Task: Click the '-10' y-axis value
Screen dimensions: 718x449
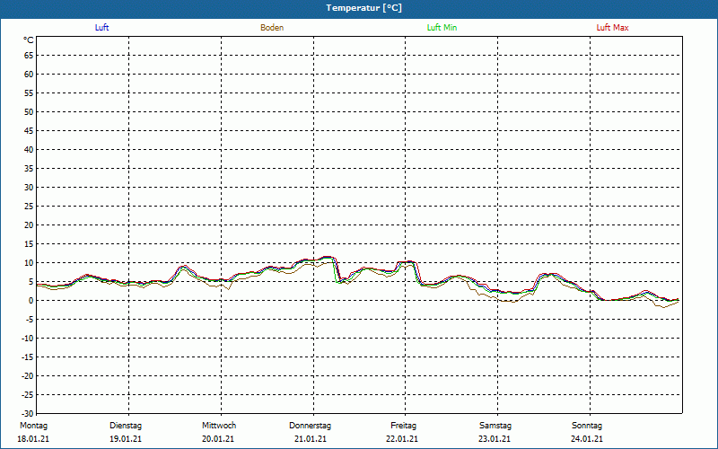Action: (28, 339)
